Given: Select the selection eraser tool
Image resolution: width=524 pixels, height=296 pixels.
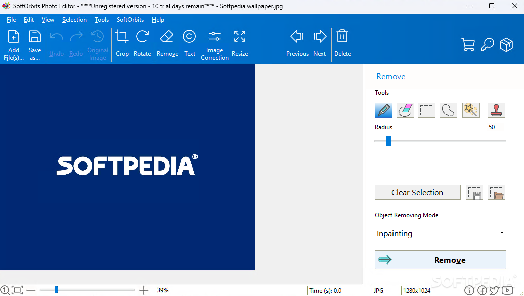Looking at the screenshot, I should tap(405, 110).
